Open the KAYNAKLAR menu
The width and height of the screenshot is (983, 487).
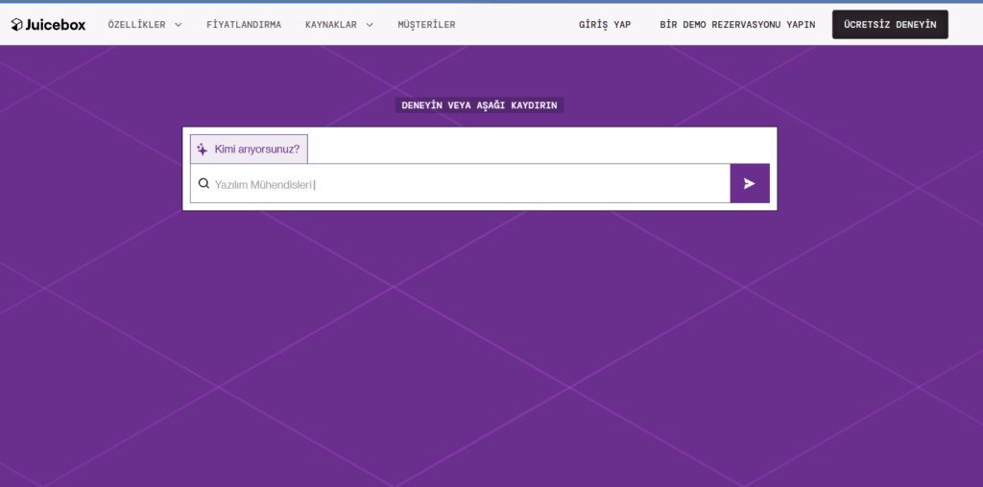(331, 25)
